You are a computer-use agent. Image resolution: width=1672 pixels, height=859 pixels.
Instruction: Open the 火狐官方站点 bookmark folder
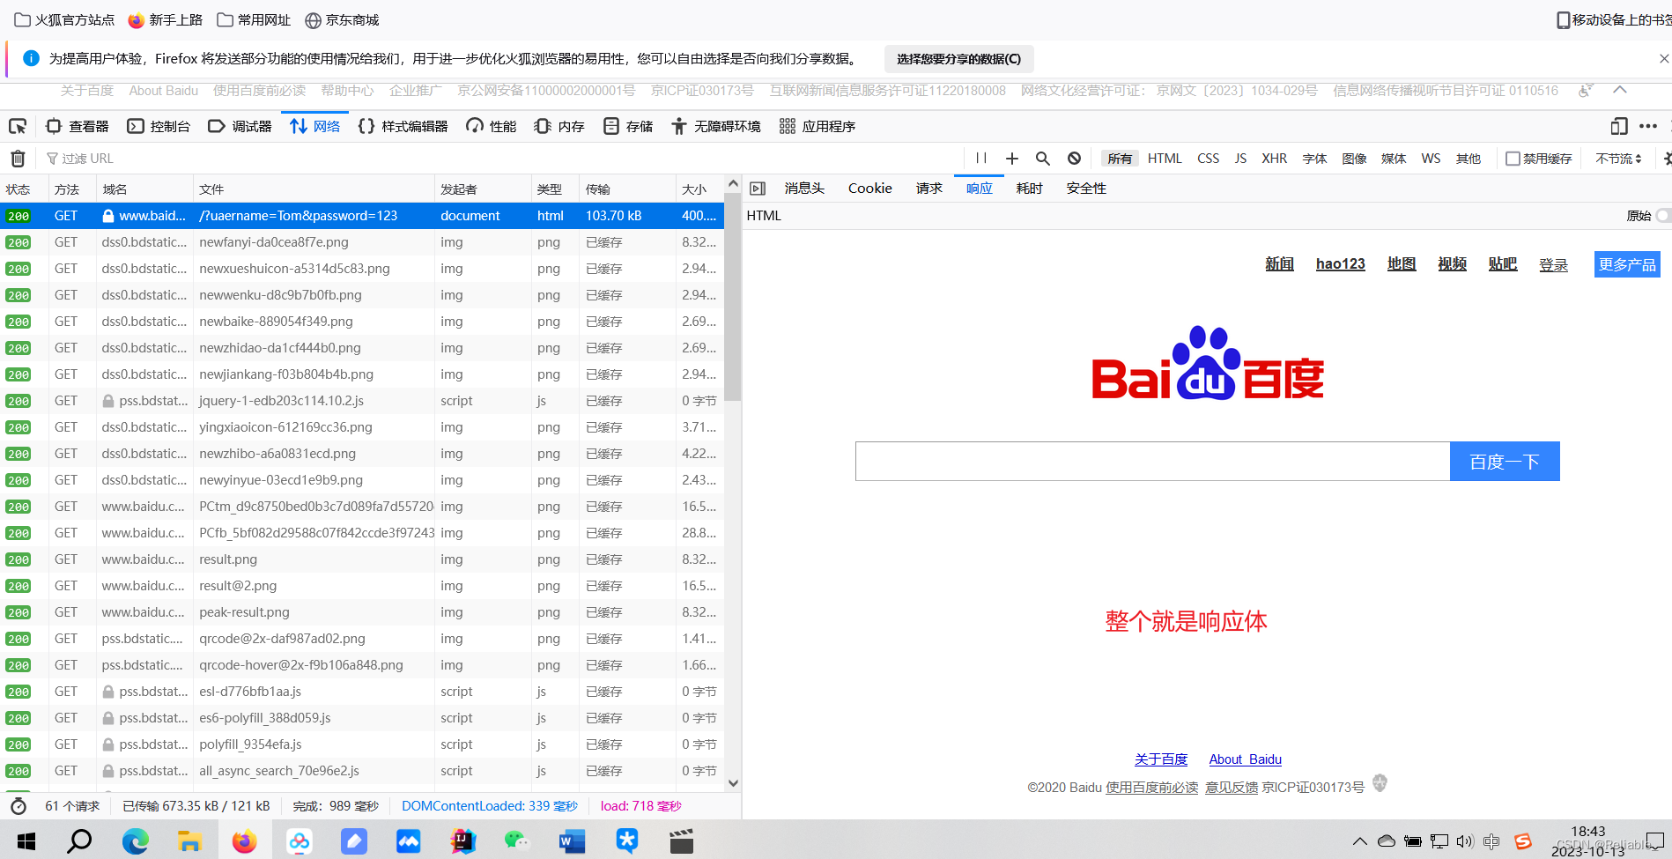point(64,19)
